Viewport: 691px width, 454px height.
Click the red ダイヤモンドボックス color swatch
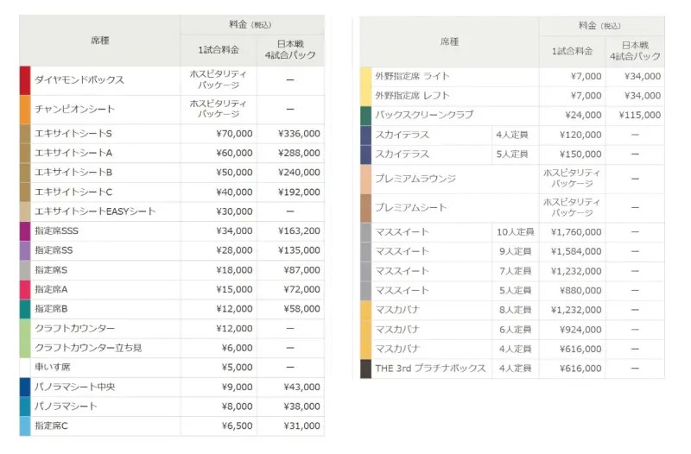(x=25, y=80)
